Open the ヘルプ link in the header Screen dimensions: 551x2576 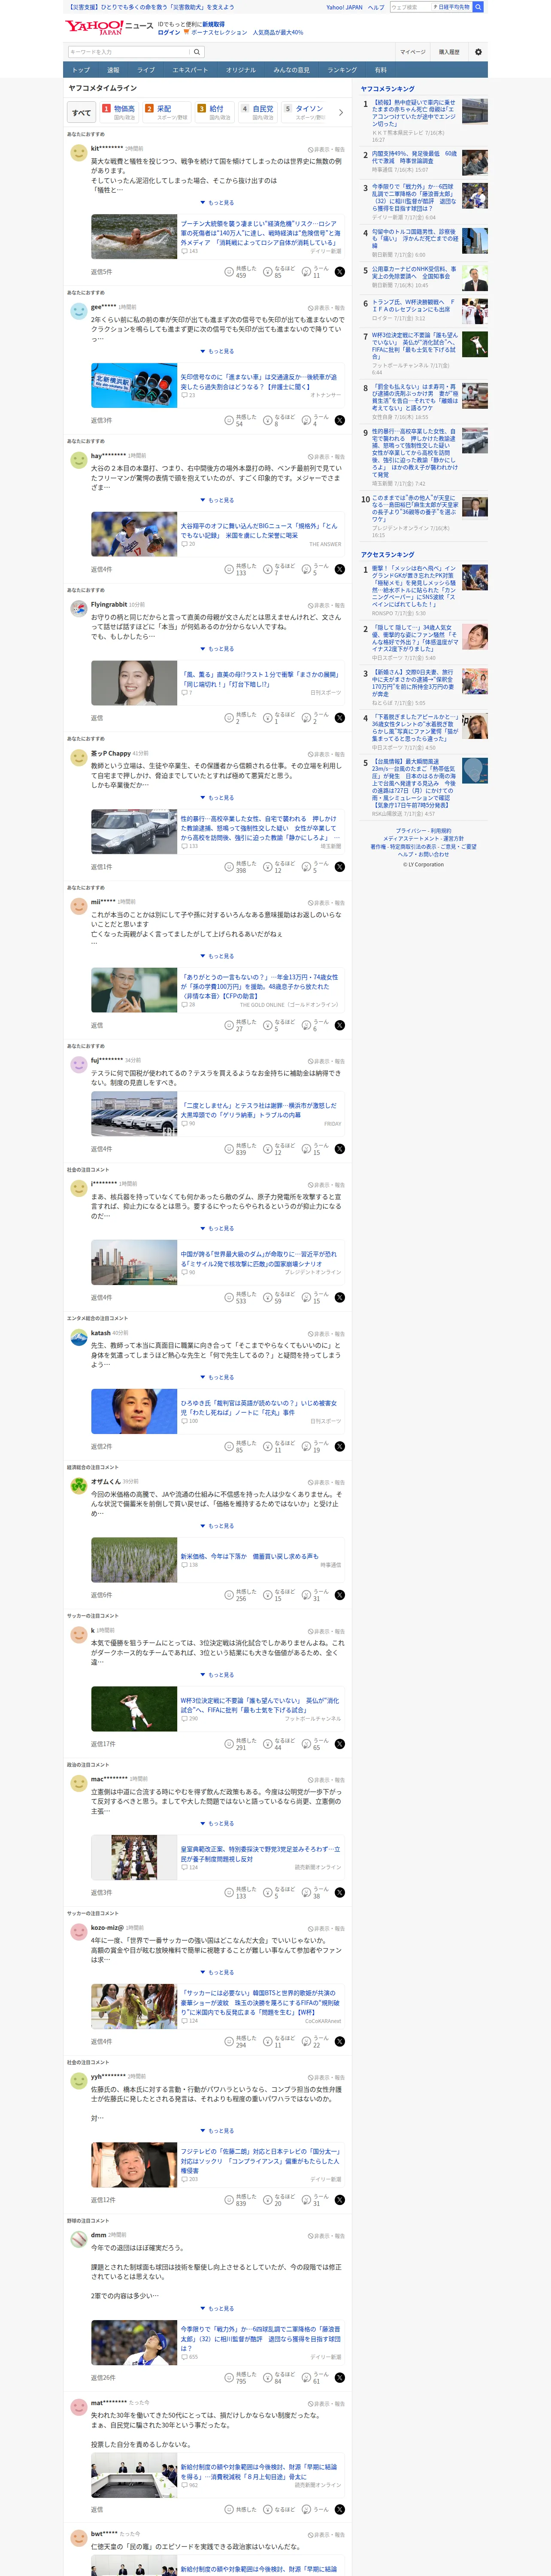tap(376, 7)
